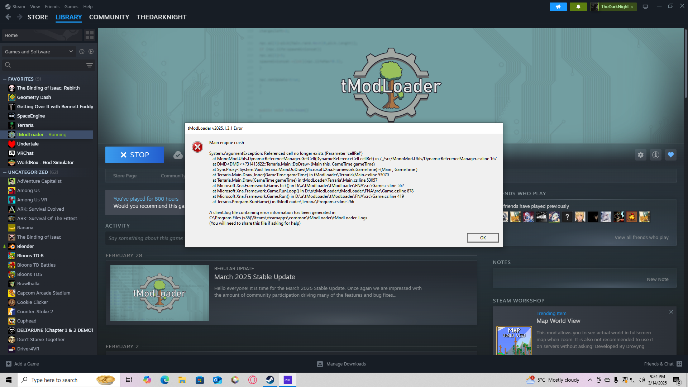The width and height of the screenshot is (688, 387).
Task: Open the library filter options icon
Action: [x=89, y=65]
